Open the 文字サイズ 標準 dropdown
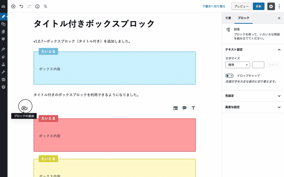284x177 pixels. [x=238, y=65]
